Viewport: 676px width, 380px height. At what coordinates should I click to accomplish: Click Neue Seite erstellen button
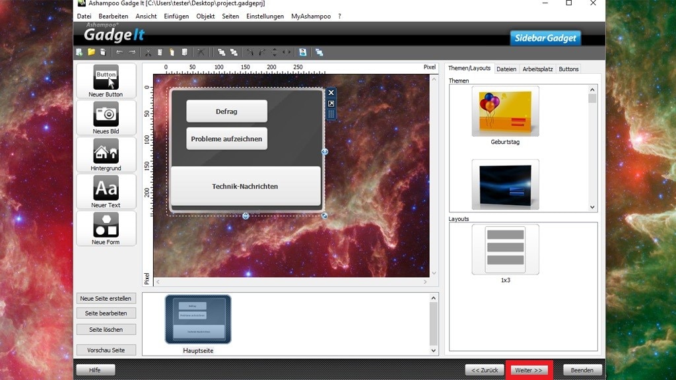106,299
